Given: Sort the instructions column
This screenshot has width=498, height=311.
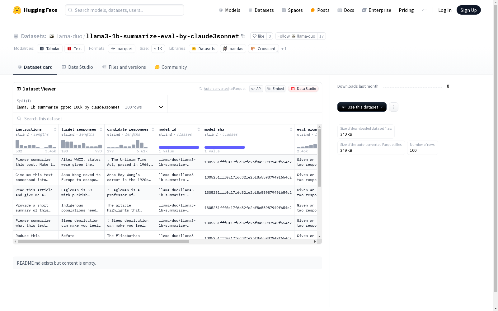Looking at the screenshot, I should click(x=55, y=129).
